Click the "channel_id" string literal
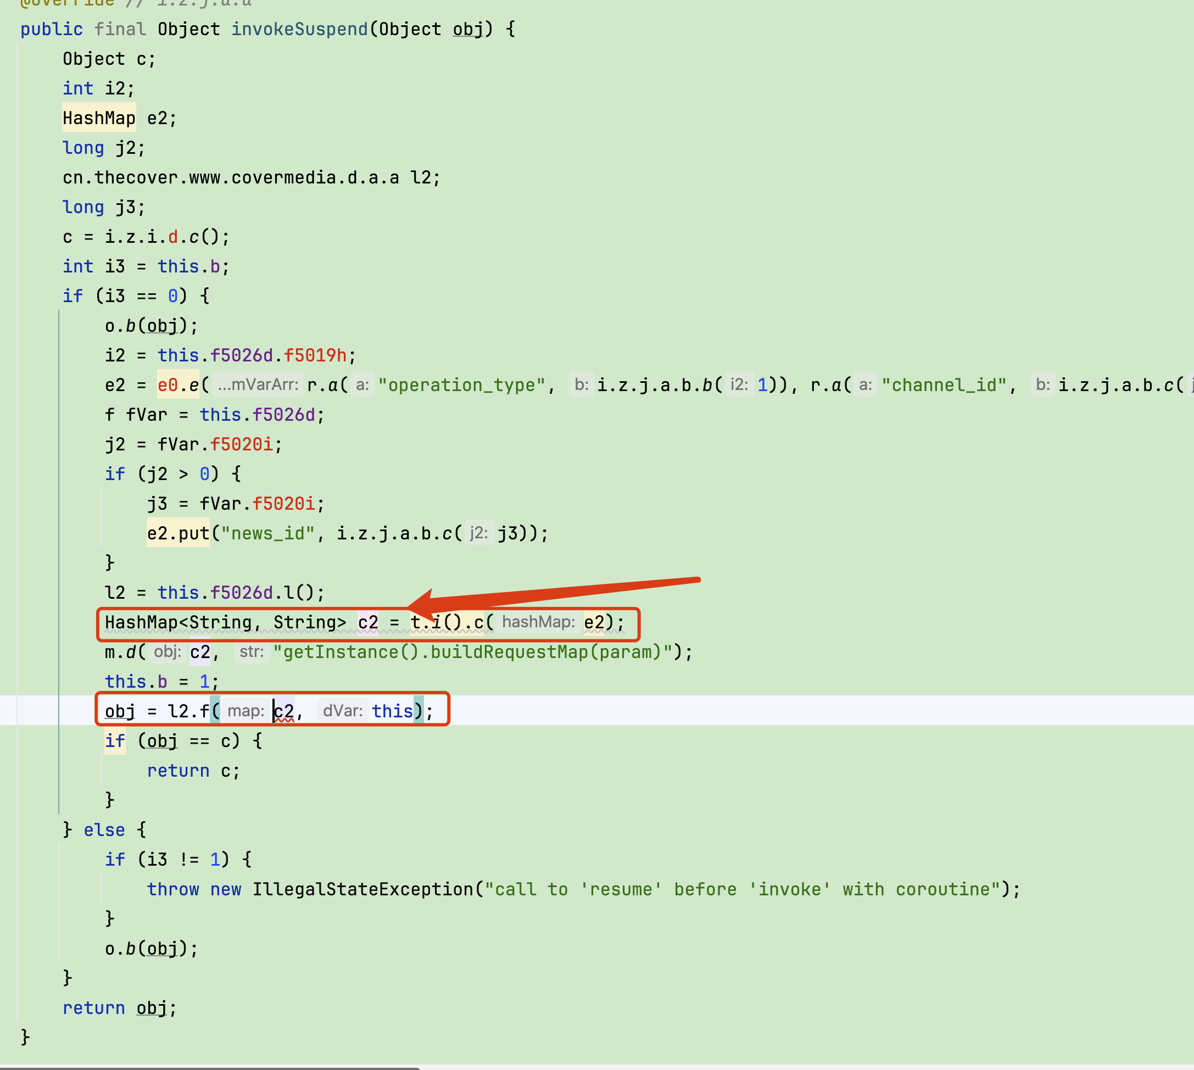This screenshot has width=1194, height=1070. coord(944,385)
